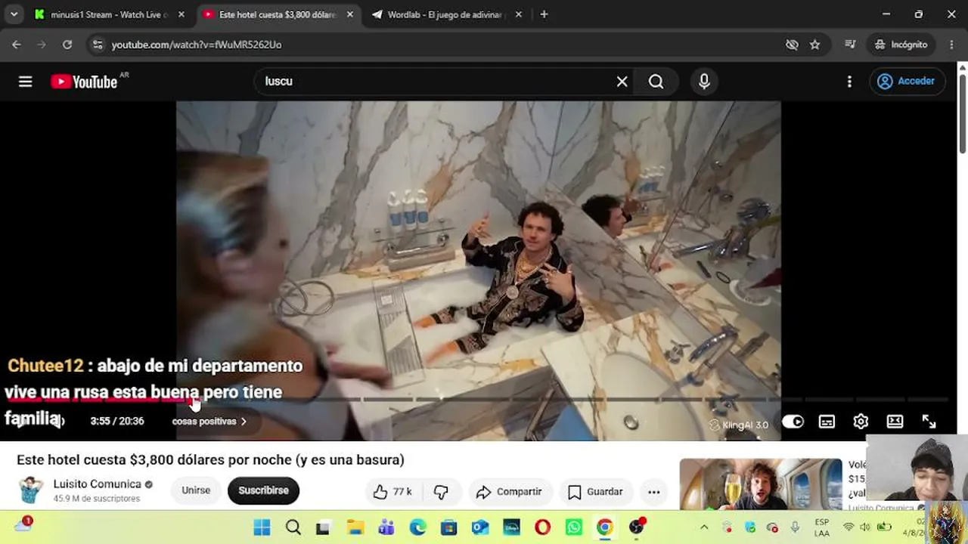Expand the 'cosas positivas' chapter list

[x=209, y=422]
